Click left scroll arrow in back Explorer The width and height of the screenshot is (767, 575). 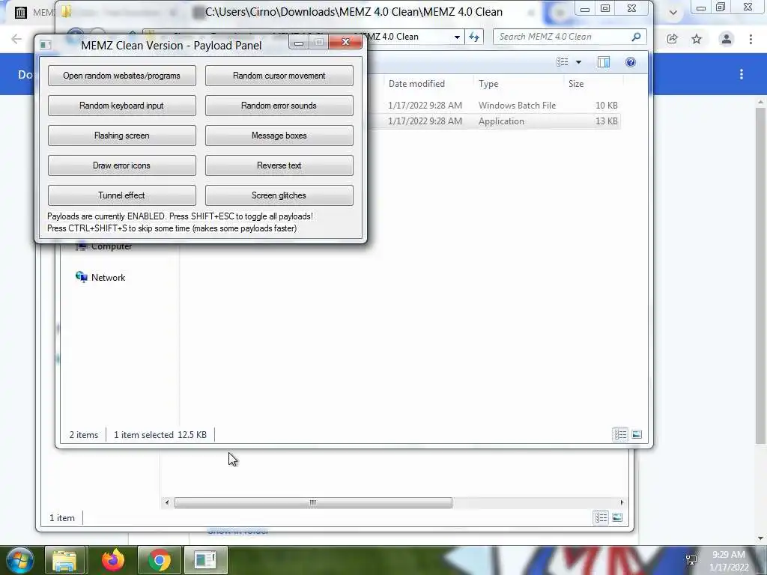(x=167, y=502)
